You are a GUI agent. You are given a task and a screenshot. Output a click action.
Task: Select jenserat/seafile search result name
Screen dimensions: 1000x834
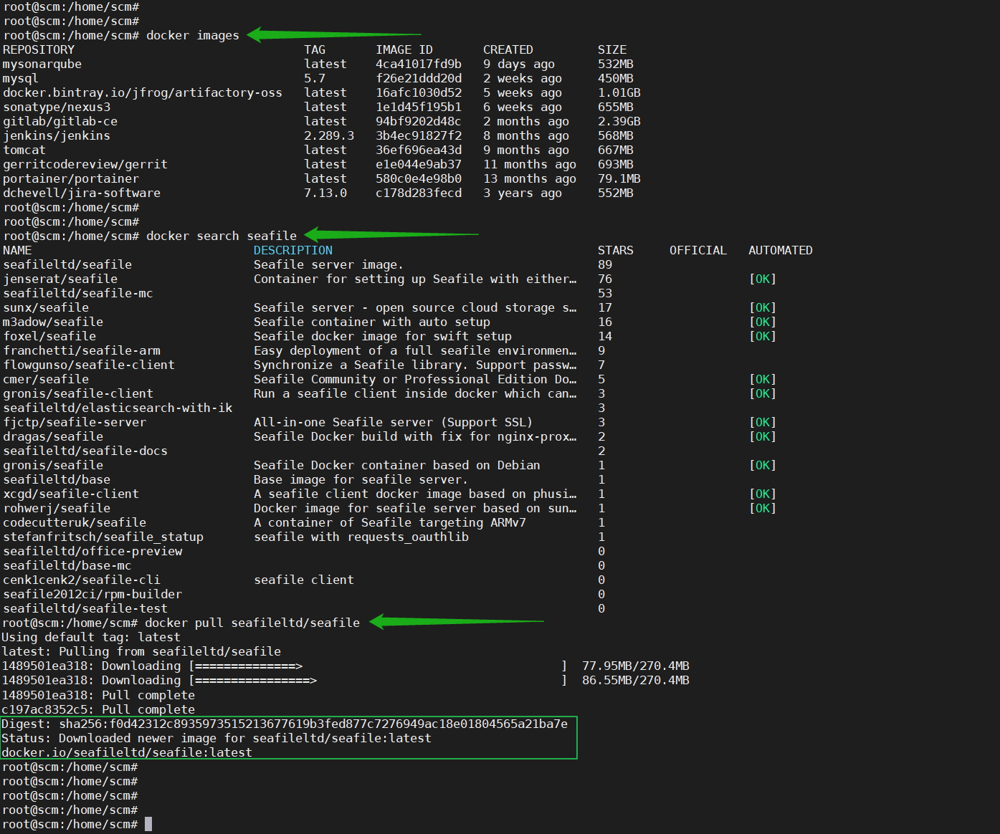click(60, 279)
